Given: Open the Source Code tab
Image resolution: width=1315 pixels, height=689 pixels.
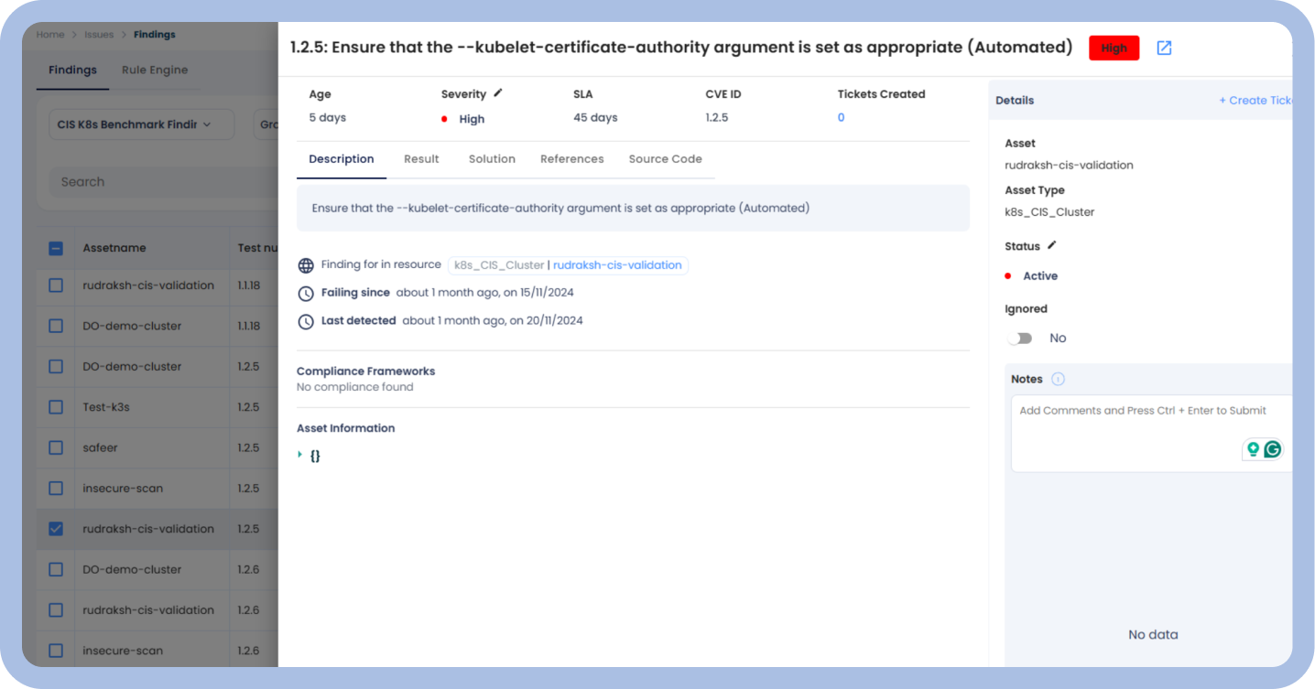Looking at the screenshot, I should [665, 159].
